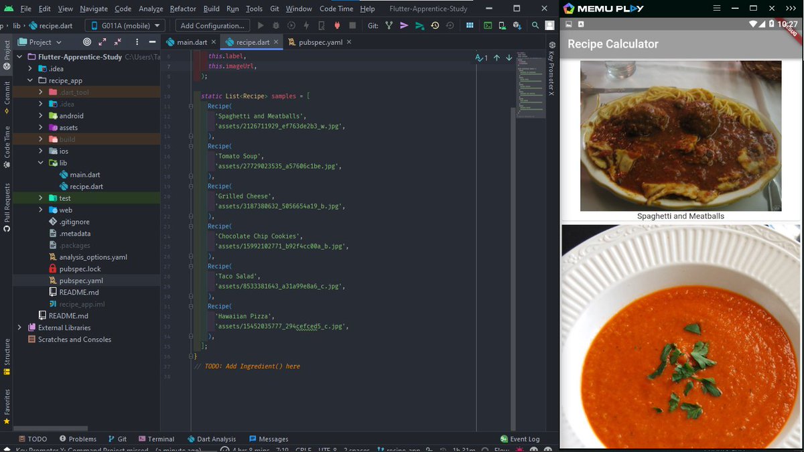Click the Git rollback icon
Image resolution: width=804 pixels, height=452 pixels.
(450, 25)
